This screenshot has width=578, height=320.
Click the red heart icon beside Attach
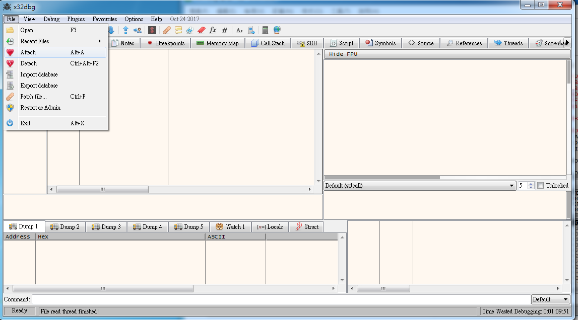pos(10,52)
